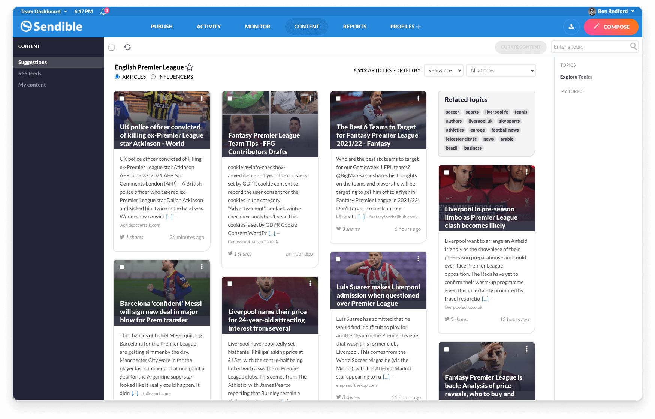This screenshot has height=419, width=655.
Task: Open Explore Topics link
Action: point(576,77)
